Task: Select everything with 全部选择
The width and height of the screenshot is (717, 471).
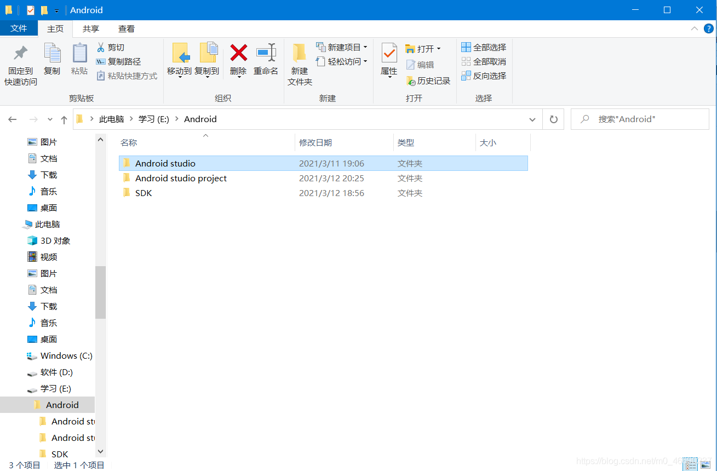Action: pyautogui.click(x=484, y=48)
